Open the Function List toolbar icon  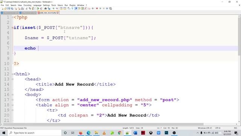(x=86, y=8)
